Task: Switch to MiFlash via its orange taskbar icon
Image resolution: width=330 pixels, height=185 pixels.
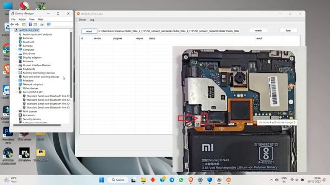Action: click(228, 180)
